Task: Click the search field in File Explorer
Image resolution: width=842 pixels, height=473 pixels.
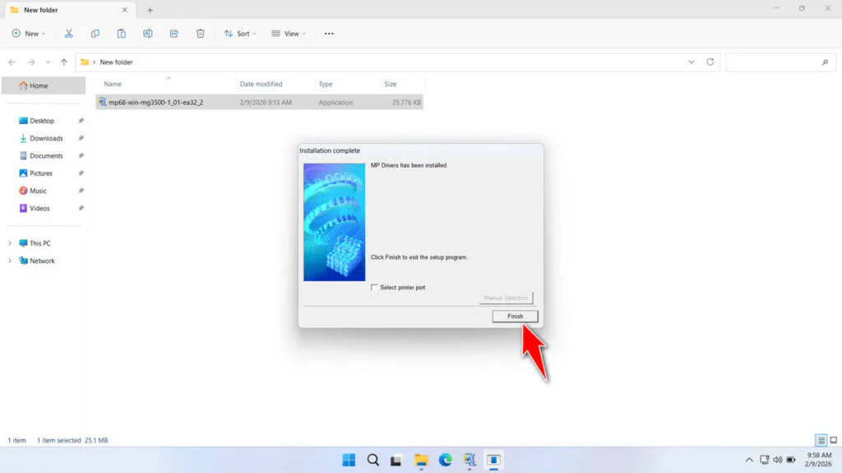Action: 780,62
